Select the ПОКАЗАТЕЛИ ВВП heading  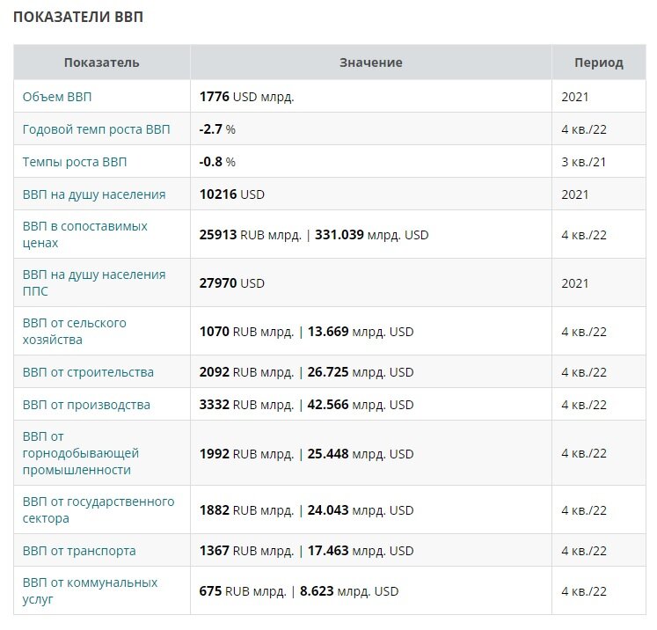[78, 17]
